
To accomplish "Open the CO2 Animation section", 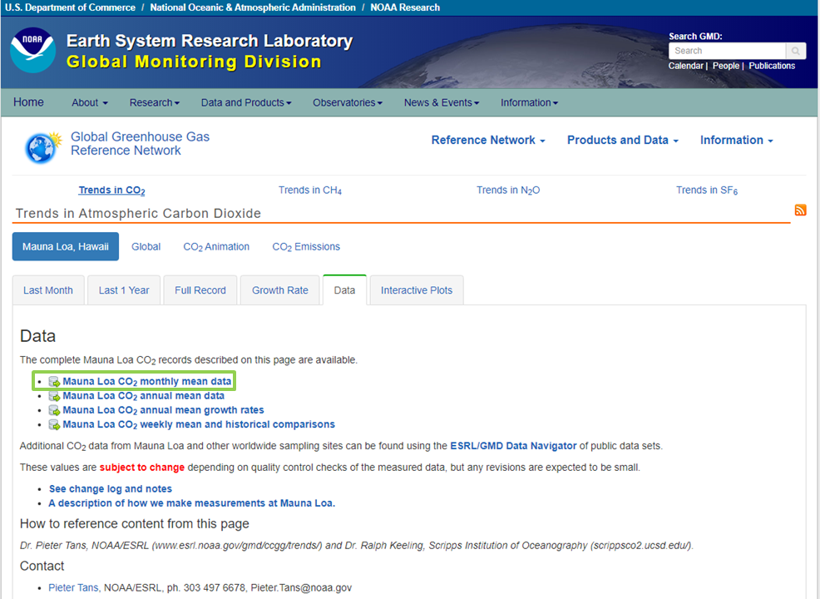I will [216, 247].
